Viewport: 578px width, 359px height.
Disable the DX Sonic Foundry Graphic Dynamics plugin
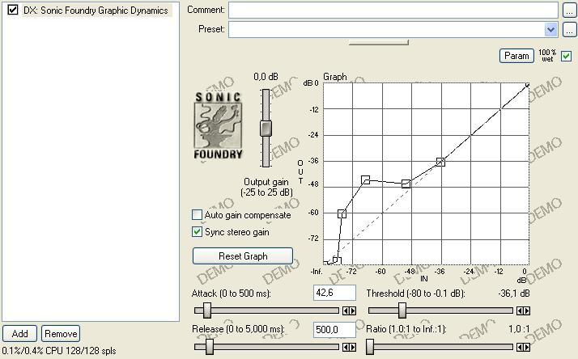[13, 11]
